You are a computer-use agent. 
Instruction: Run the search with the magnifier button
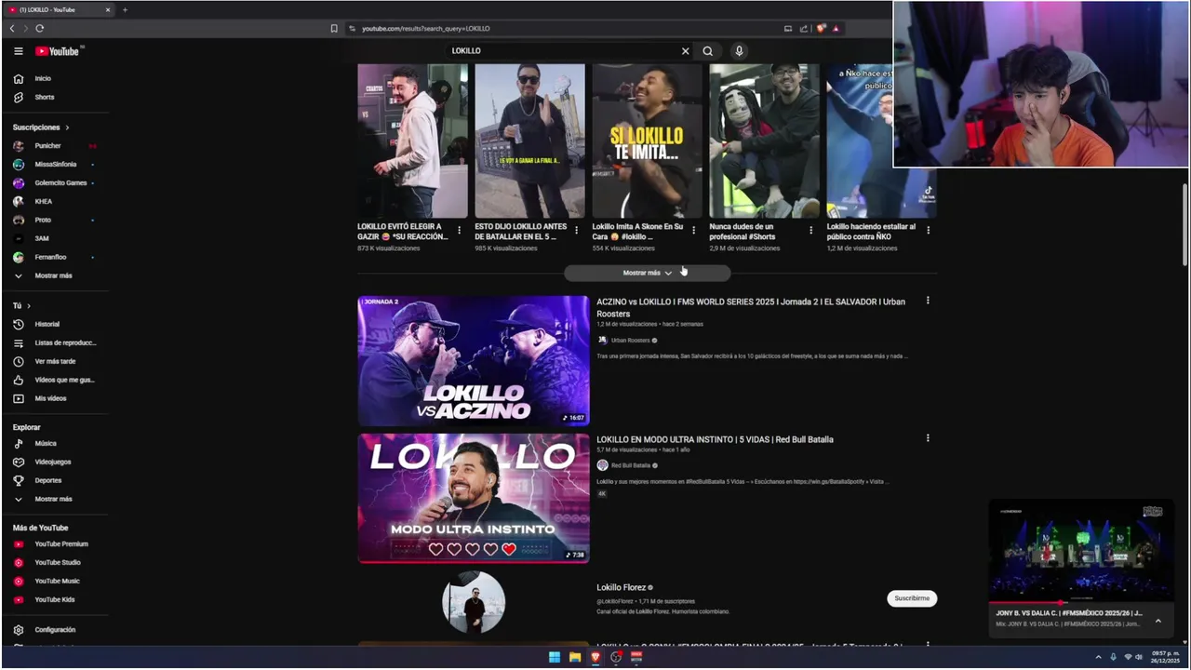pos(708,51)
